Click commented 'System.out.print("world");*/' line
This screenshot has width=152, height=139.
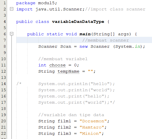coord(76,102)
